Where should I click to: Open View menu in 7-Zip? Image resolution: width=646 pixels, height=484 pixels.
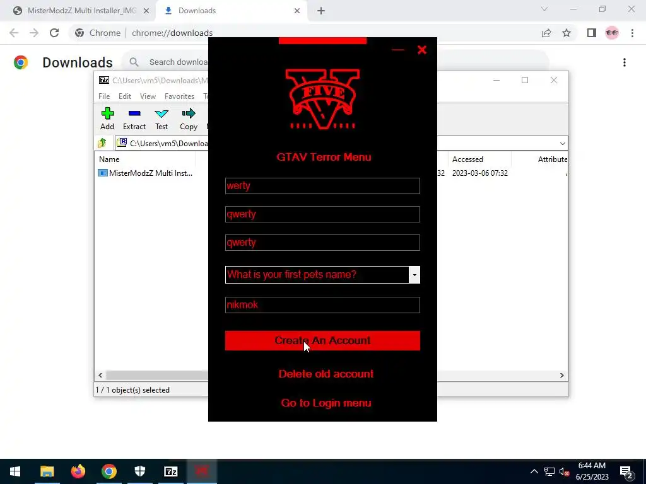coord(148,96)
